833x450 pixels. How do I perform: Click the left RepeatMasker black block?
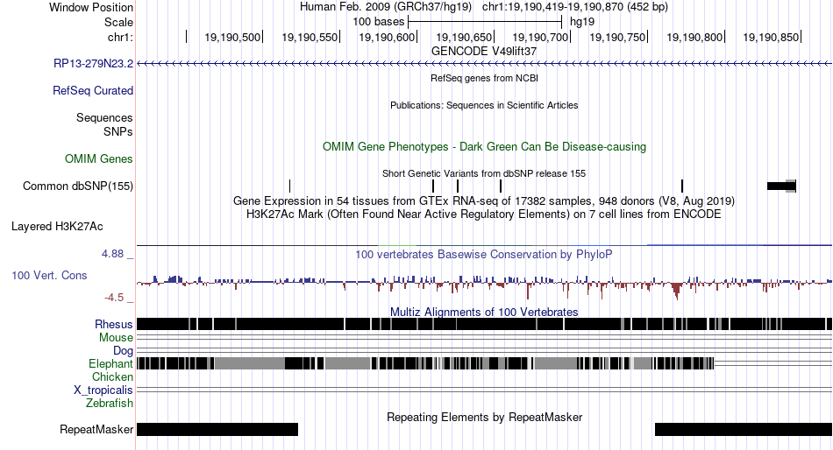217,429
